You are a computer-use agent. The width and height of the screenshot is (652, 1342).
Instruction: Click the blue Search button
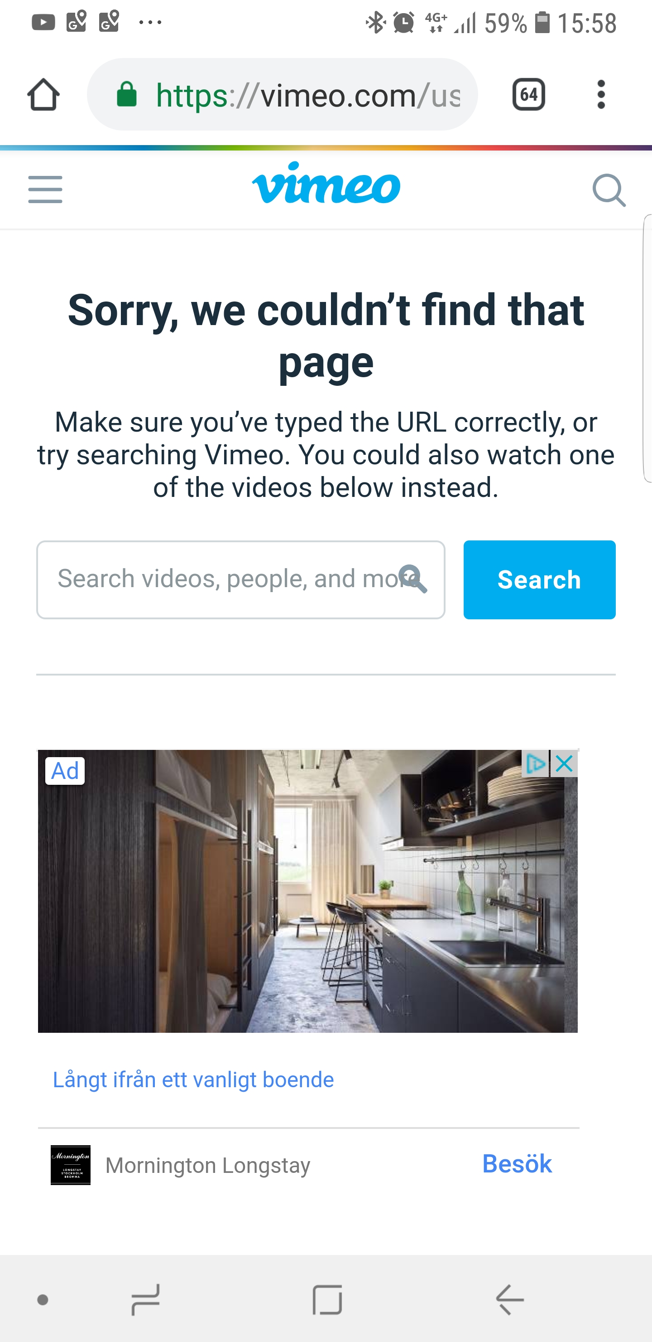(x=540, y=580)
